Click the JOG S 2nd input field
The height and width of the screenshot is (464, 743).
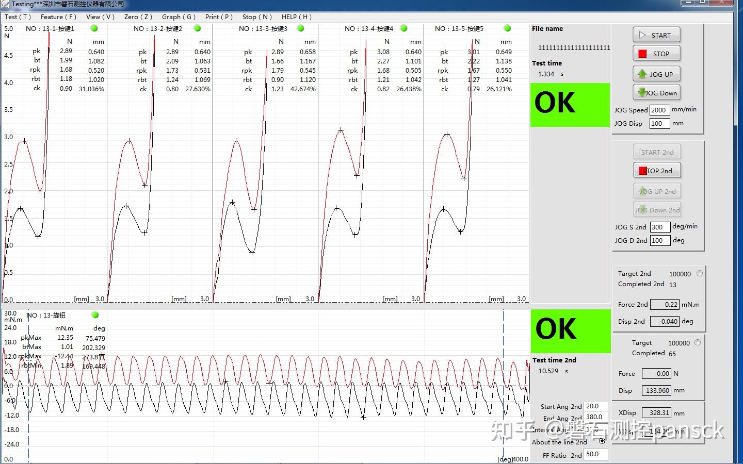click(660, 227)
